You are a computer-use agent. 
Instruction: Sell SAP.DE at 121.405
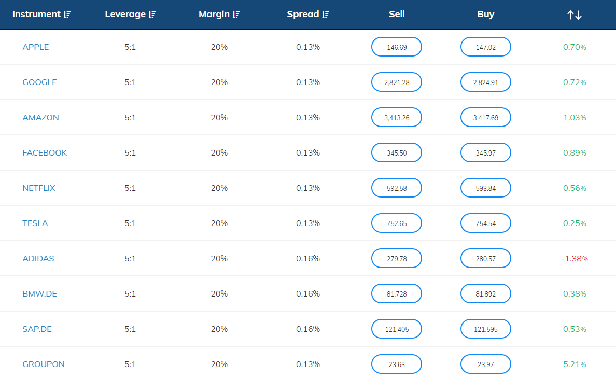(x=397, y=329)
